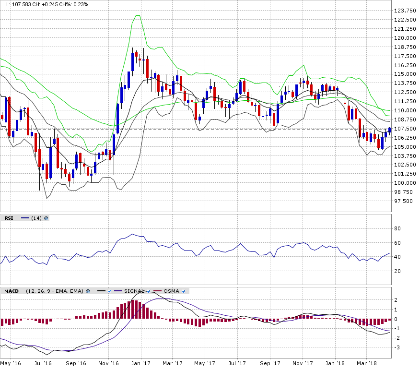Click the RSI 80 level axis label
Viewport: 420px width, 370px height.
click(x=397, y=228)
